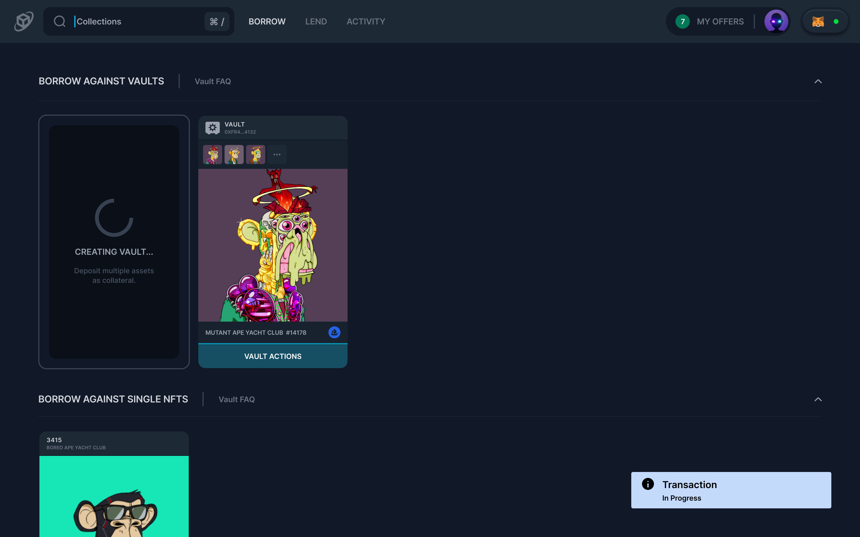860x537 pixels.
Task: Collapse the Borrow Against Single NFTs section
Action: tap(818, 399)
